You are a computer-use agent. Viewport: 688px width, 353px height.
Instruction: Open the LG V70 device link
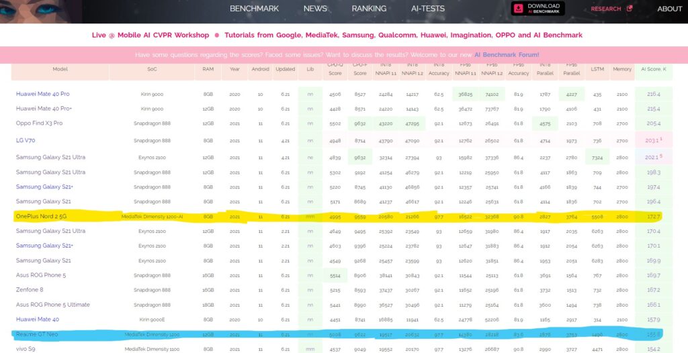(26, 140)
